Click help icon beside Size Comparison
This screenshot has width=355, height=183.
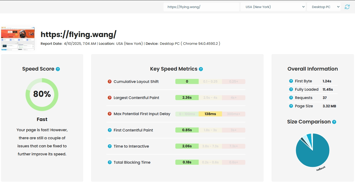(334, 122)
